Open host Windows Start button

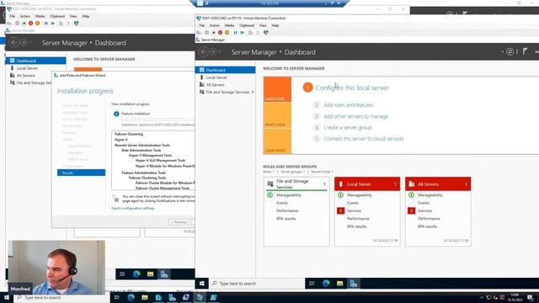pyautogui.click(x=7, y=297)
